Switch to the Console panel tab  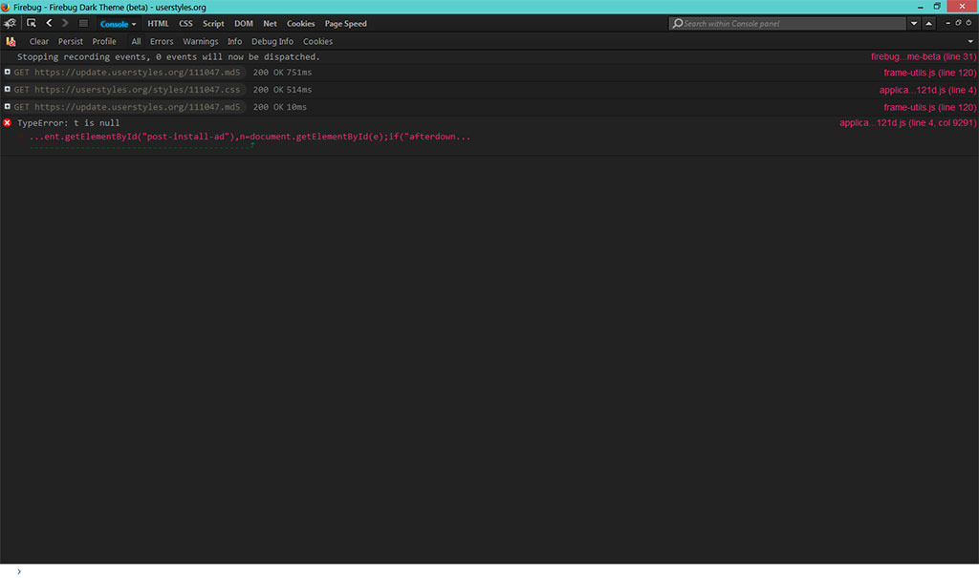coord(115,24)
